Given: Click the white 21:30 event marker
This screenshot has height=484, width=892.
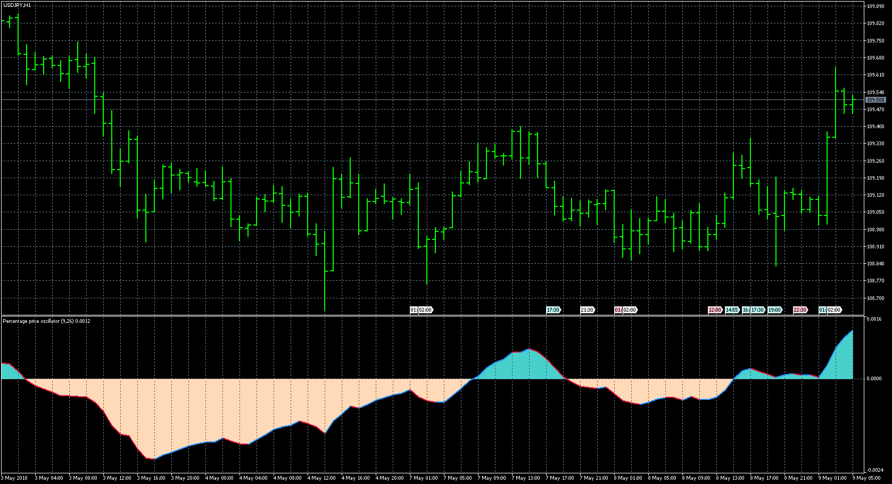Looking at the screenshot, I should pos(587,310).
